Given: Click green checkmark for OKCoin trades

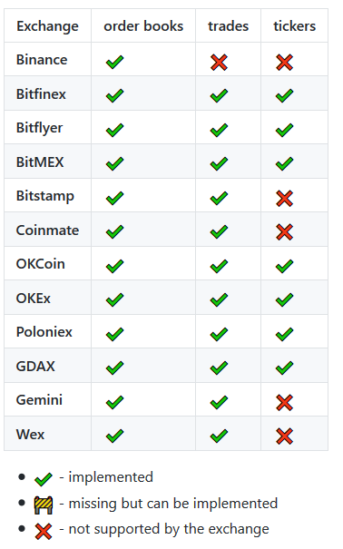Looking at the screenshot, I should pos(219,266).
